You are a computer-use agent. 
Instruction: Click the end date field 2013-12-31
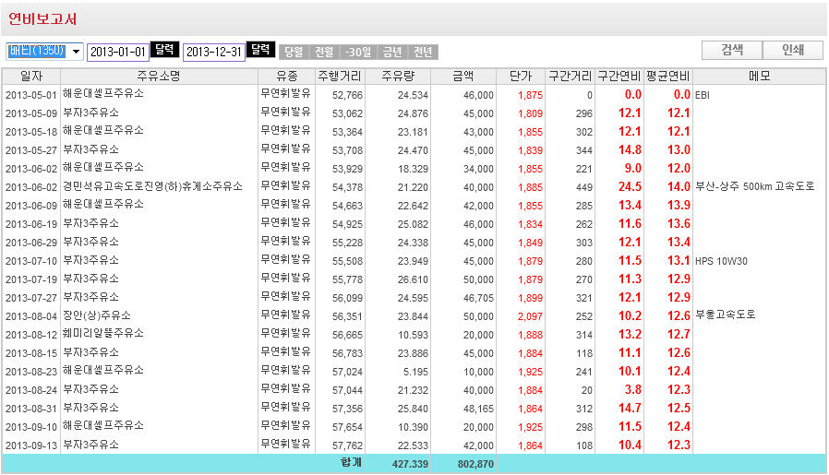tap(214, 52)
